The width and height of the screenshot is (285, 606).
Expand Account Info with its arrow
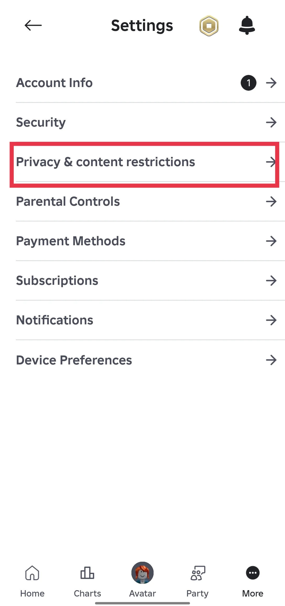click(x=271, y=83)
